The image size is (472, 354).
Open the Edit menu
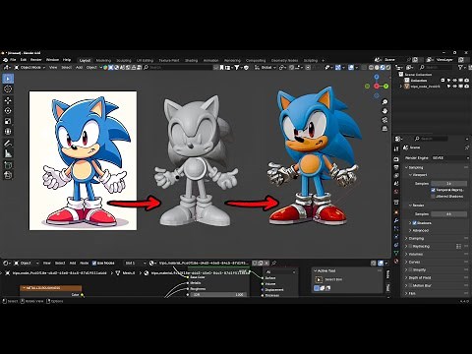24,60
